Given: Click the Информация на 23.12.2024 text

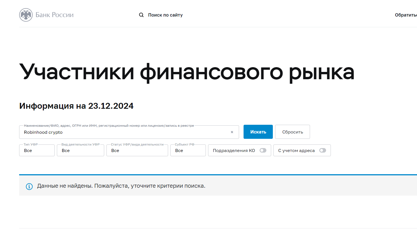Looking at the screenshot, I should click(x=76, y=106).
